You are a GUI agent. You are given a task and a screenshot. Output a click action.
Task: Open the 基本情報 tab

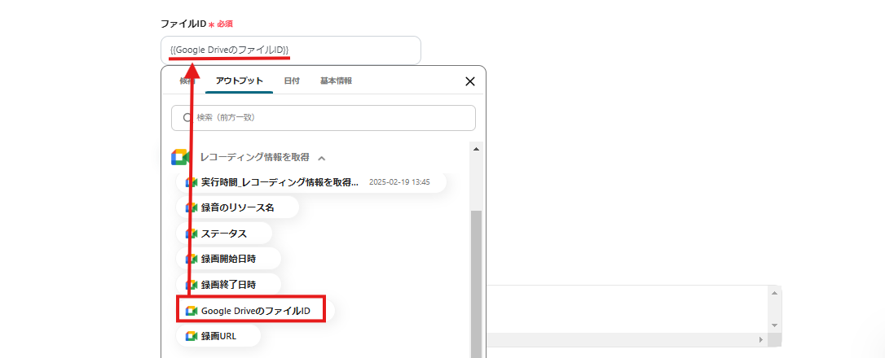336,81
